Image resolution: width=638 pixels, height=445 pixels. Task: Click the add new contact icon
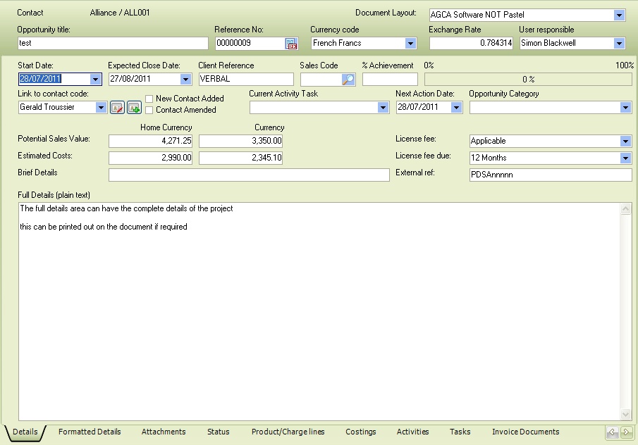point(134,108)
